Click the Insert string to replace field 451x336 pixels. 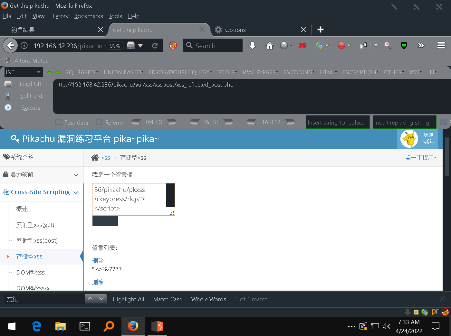pos(338,122)
